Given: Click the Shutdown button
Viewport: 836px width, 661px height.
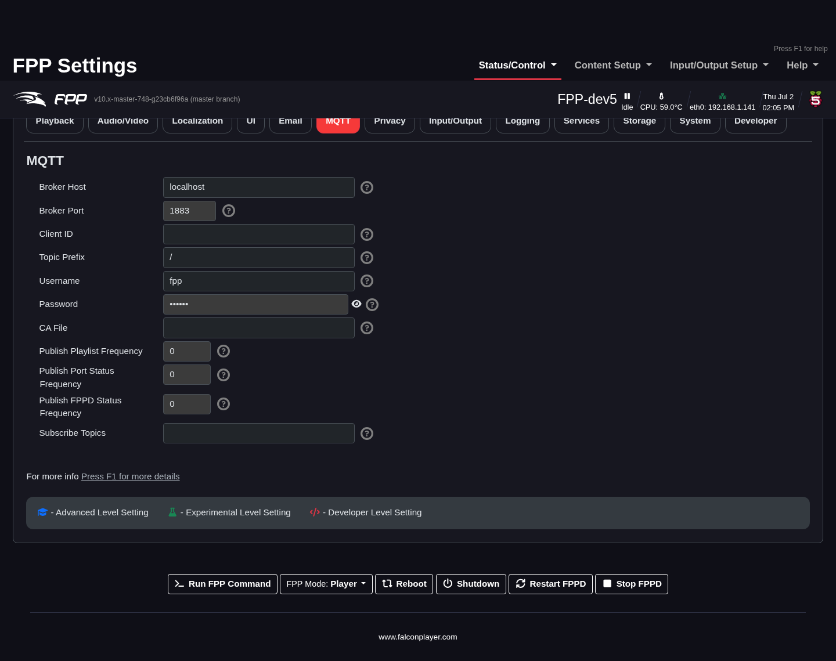Looking at the screenshot, I should coord(471,584).
